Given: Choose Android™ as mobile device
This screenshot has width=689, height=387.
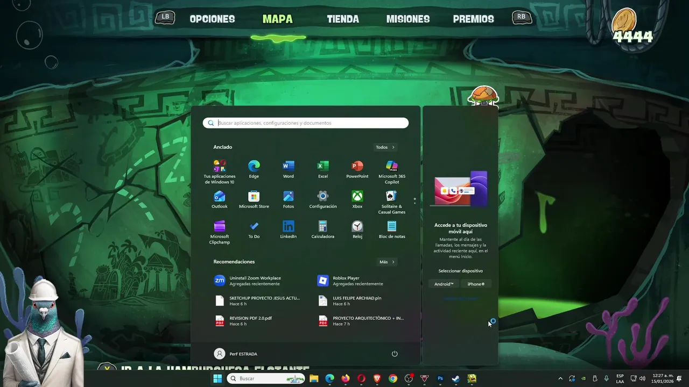Looking at the screenshot, I should 444,284.
